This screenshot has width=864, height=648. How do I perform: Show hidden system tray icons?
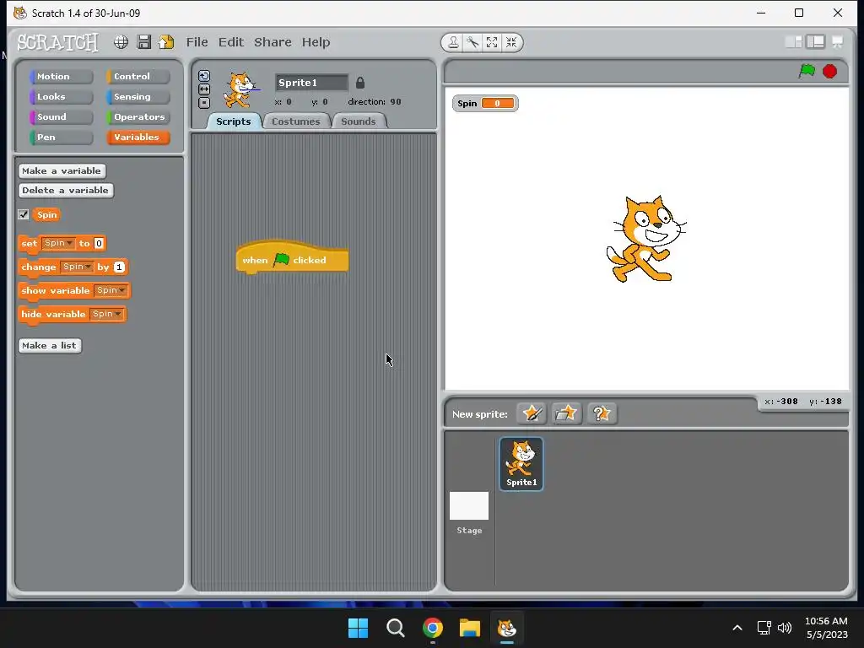click(737, 628)
